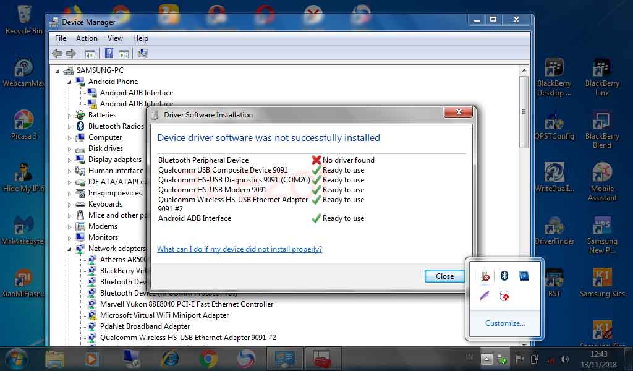Select Qualcomm Wireless HS-USB Ethernet Adapter 9091 #2 in tree
The image size is (633, 371).
click(188, 338)
